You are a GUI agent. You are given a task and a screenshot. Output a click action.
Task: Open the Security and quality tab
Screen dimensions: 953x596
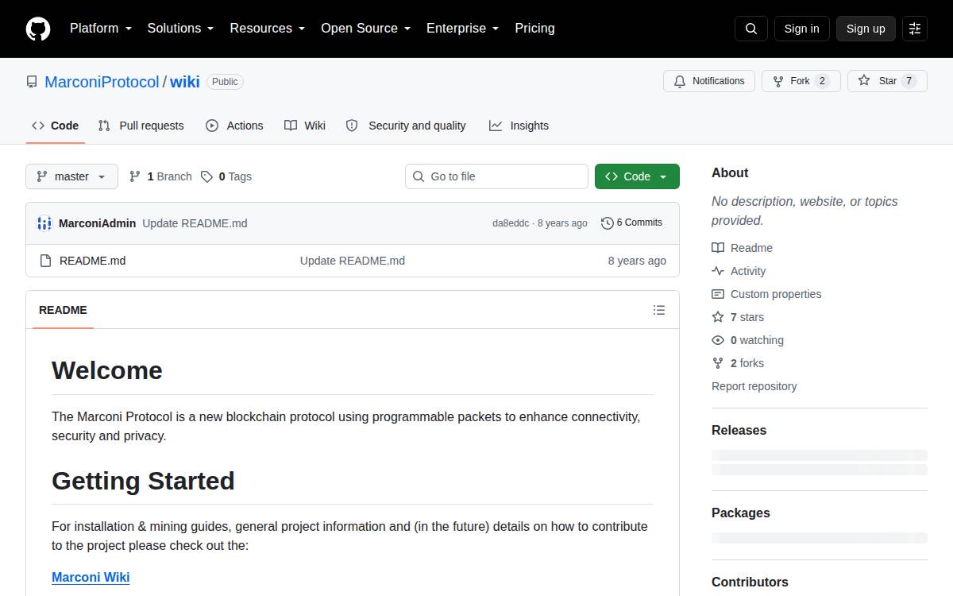coord(406,126)
